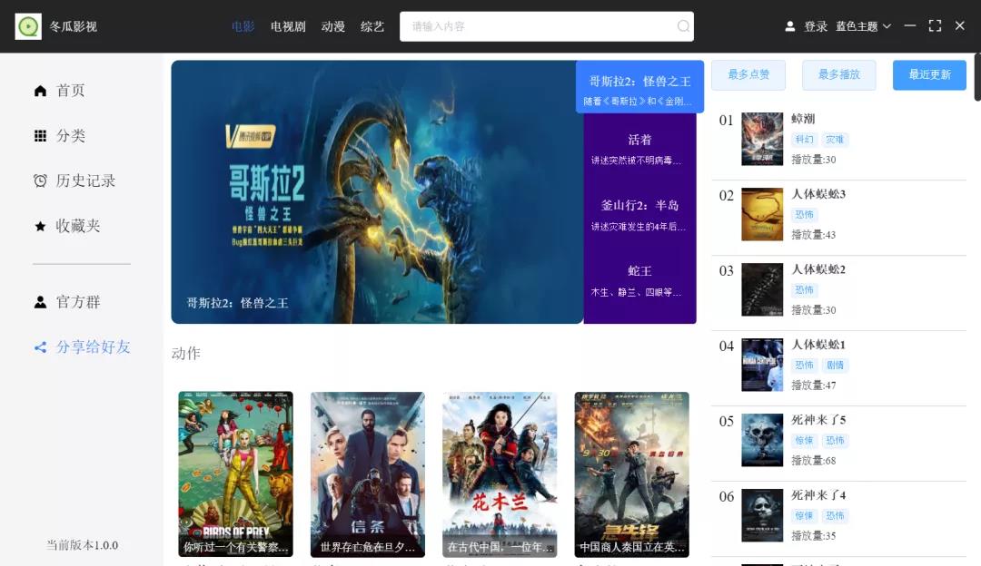Open the Birds of Prey poster
Viewport: 981px width, 566px height.
click(x=235, y=474)
